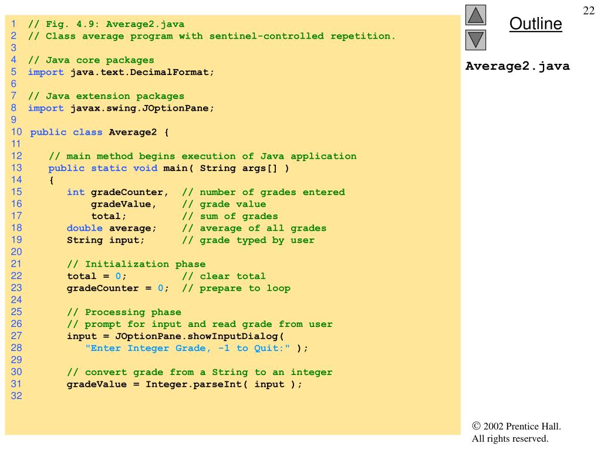Select the copyright line "© 2002 Prentice Hall."
Image resolution: width=601 pixels, height=450 pixels.
[516, 427]
